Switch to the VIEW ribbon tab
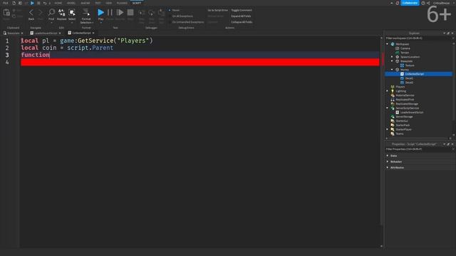 click(109, 3)
